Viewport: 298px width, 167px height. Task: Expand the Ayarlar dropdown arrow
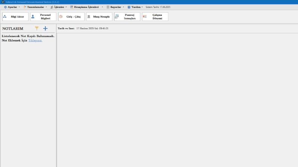pos(19,7)
